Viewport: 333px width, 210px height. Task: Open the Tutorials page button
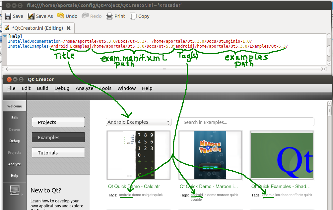click(x=58, y=153)
